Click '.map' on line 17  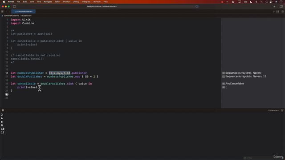pyautogui.click(x=77, y=76)
